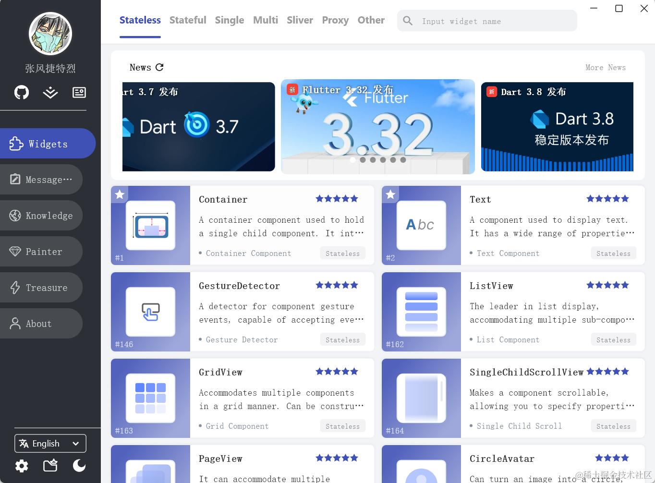Open the ListView card title

click(491, 286)
